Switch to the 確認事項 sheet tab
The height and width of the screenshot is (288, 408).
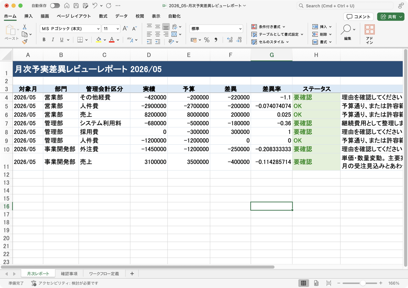coord(69,274)
